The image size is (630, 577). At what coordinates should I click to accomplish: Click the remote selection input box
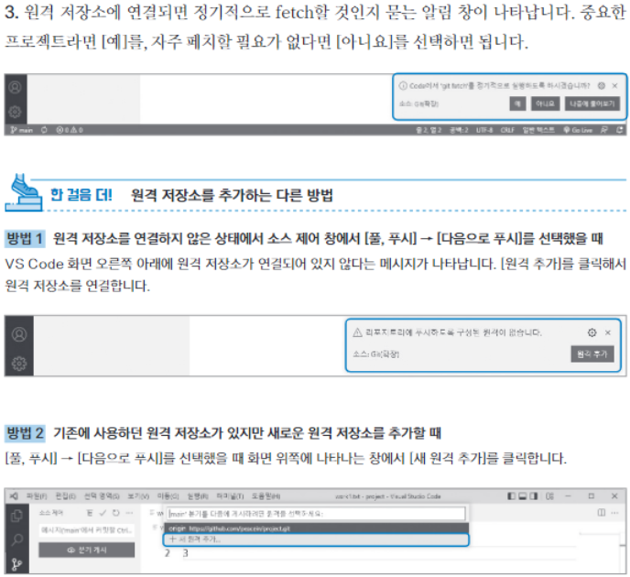(x=316, y=514)
